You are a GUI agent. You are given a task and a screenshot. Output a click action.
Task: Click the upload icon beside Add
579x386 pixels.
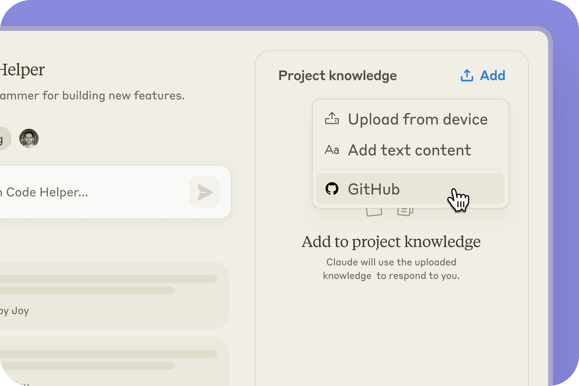click(x=467, y=76)
